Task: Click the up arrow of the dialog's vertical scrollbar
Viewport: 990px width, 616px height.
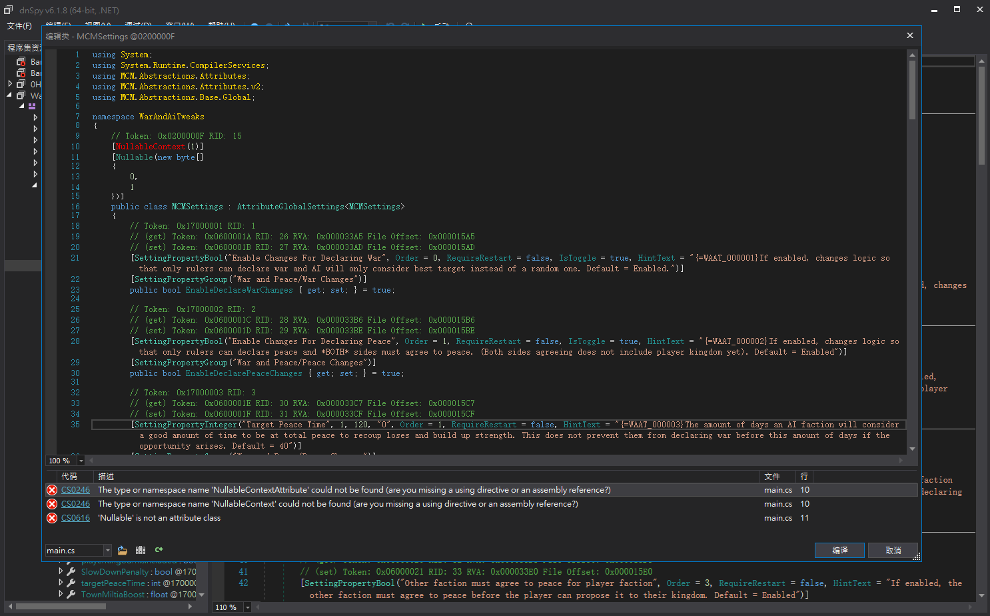Action: (912, 54)
